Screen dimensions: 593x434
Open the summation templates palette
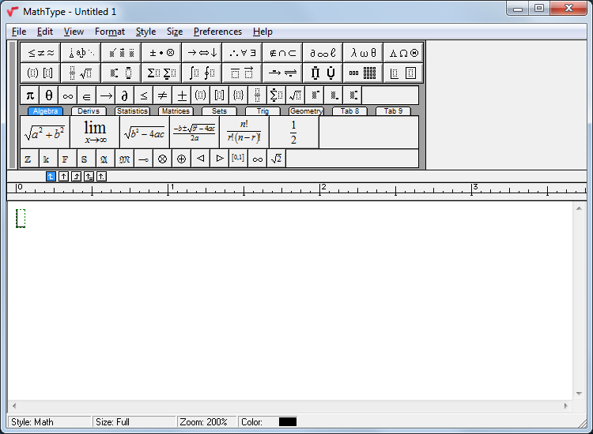click(161, 73)
